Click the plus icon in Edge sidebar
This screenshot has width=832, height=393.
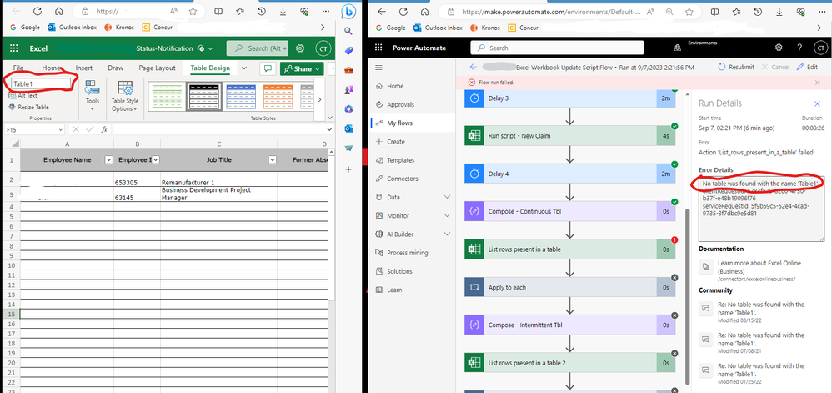[x=348, y=169]
